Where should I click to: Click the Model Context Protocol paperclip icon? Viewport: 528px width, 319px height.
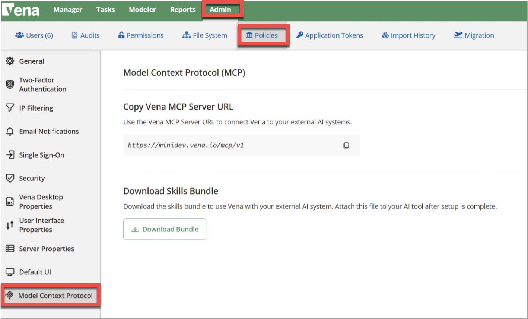pyautogui.click(x=10, y=296)
